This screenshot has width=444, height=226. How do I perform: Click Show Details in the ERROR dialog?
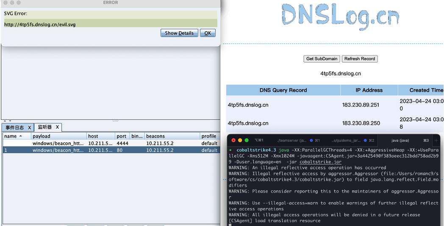pos(179,33)
